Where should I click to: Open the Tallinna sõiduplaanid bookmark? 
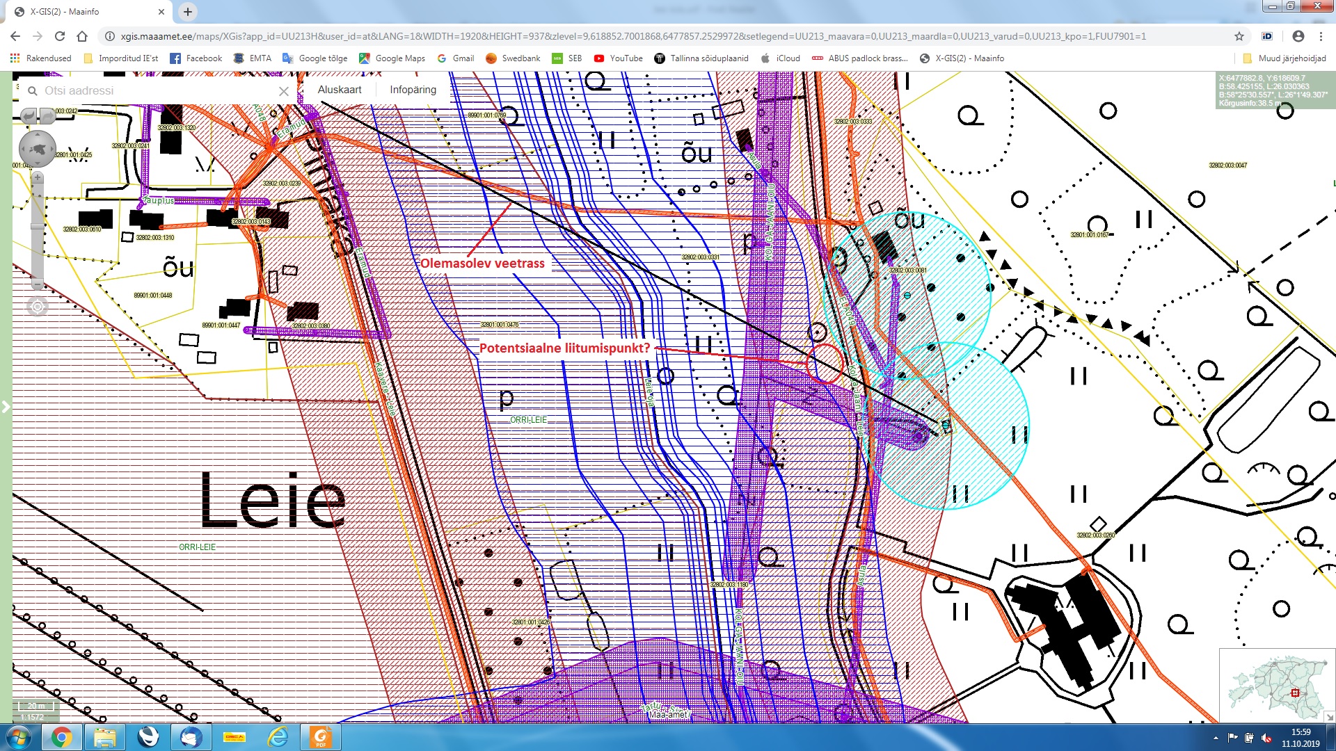click(x=701, y=58)
